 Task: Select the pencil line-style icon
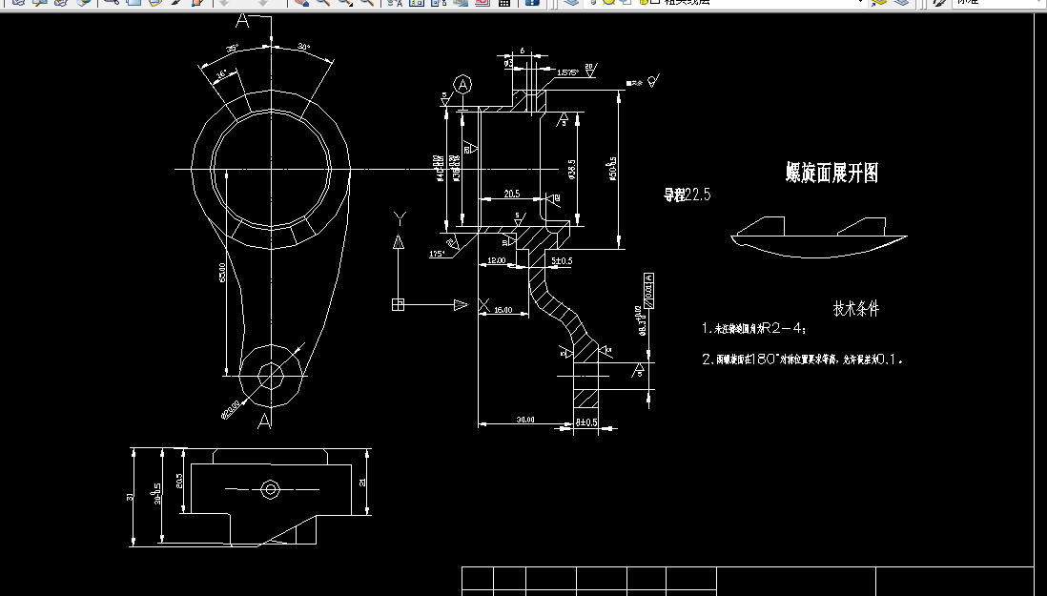pyautogui.click(x=937, y=6)
